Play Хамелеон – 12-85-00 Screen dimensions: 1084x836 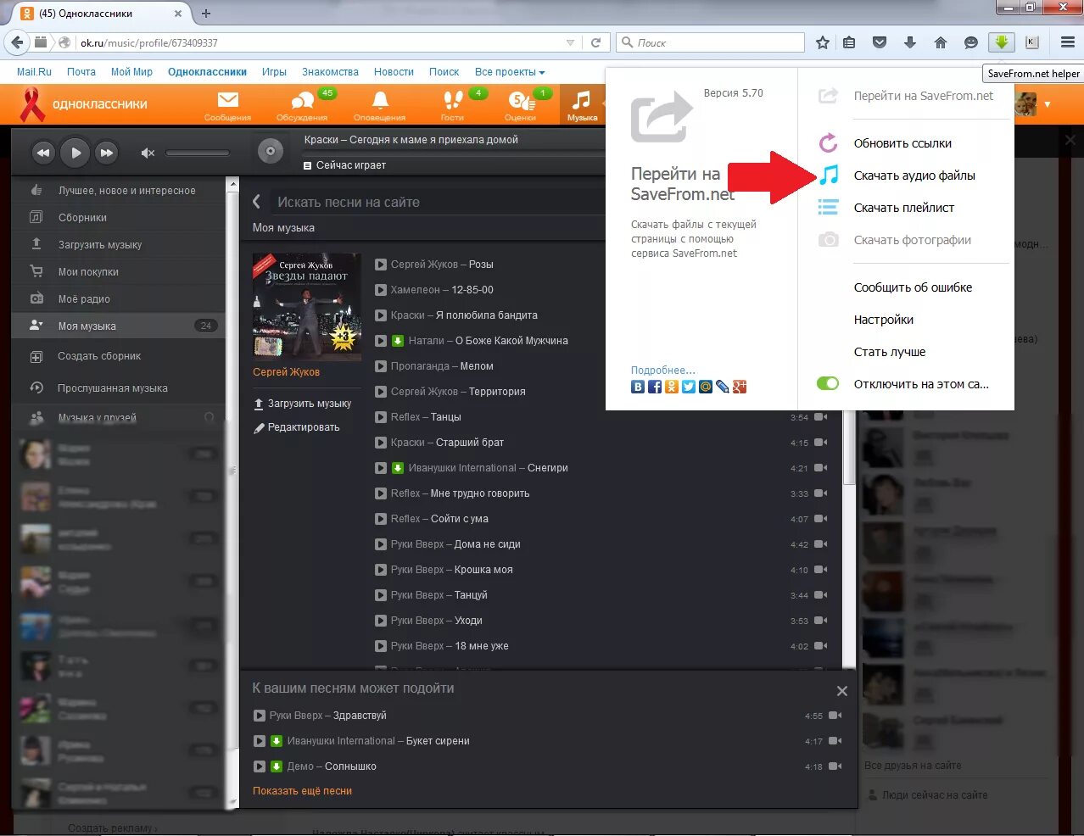pyautogui.click(x=381, y=290)
